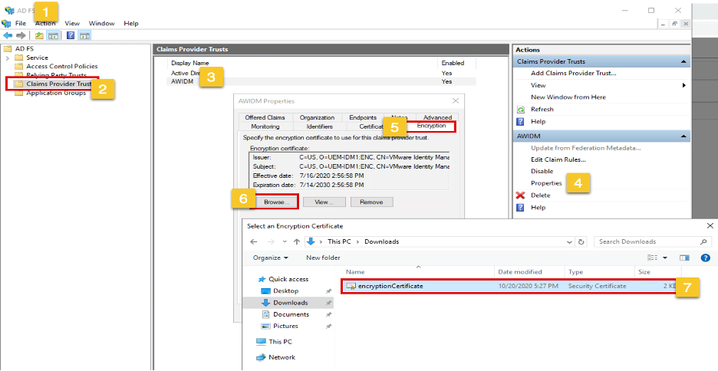718x371 pixels.
Task: Select Claims Provider Trusts in the tree
Action: 58,84
